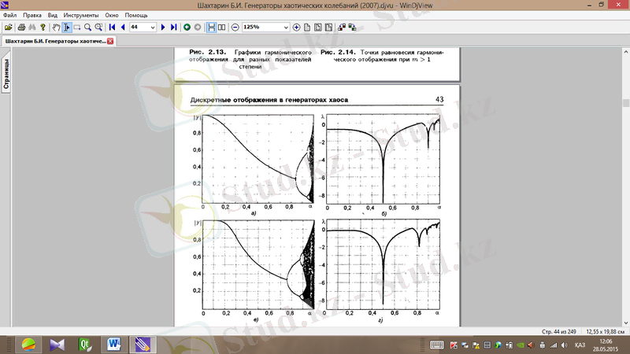Click the Open file icon
Viewport: 630px width, 354px height.
pos(7,27)
